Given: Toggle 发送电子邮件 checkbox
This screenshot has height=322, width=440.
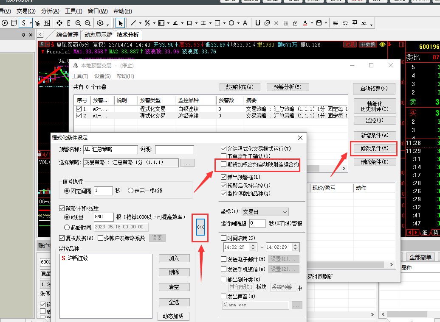Looking at the screenshot, I should [x=224, y=259].
